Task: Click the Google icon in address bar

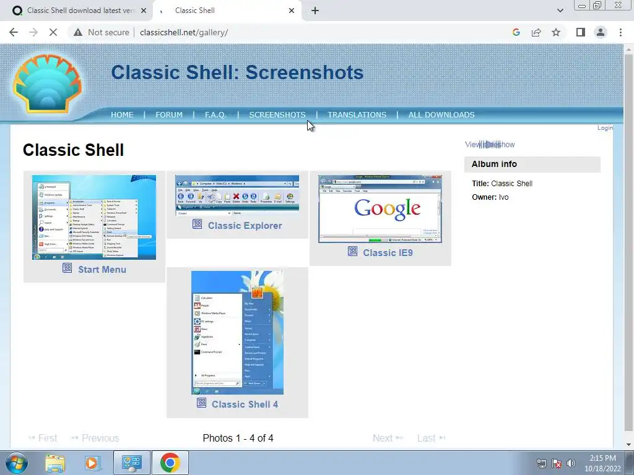Action: pyautogui.click(x=516, y=32)
